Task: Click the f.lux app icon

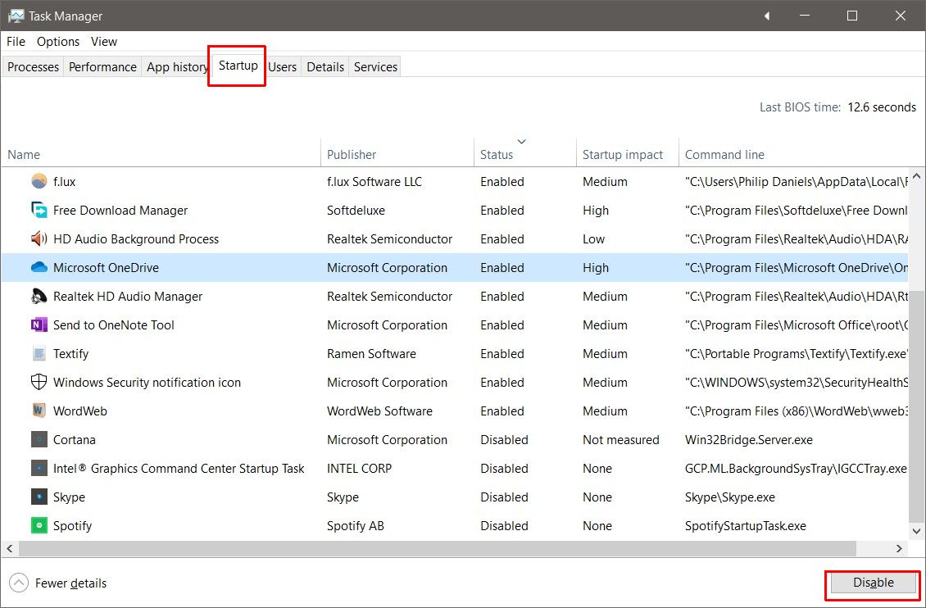Action: [39, 181]
